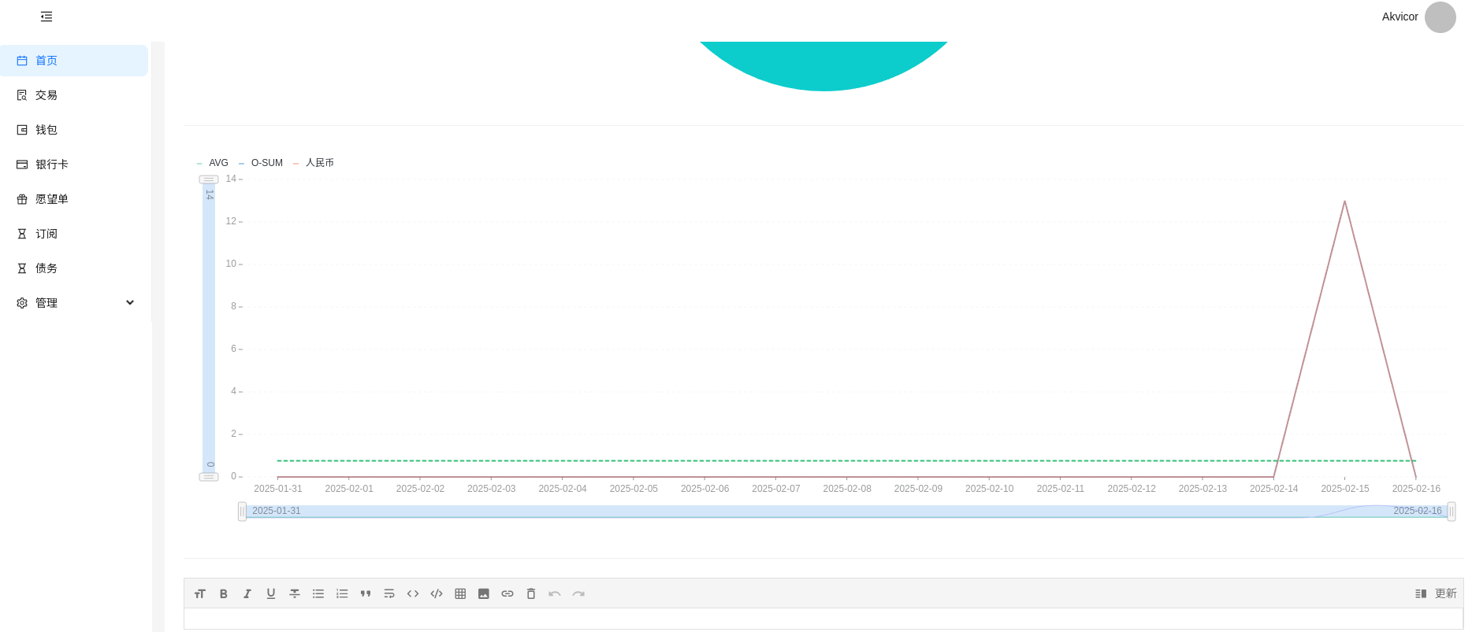
Task: Click the line wrap editor icon
Action: pos(389,593)
